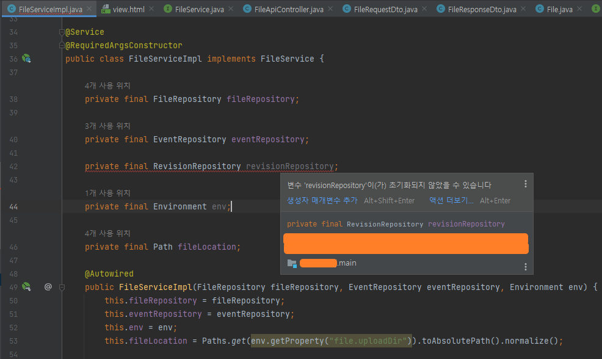
Task: Open the FileResponseDto.java tab
Action: click(x=482, y=9)
